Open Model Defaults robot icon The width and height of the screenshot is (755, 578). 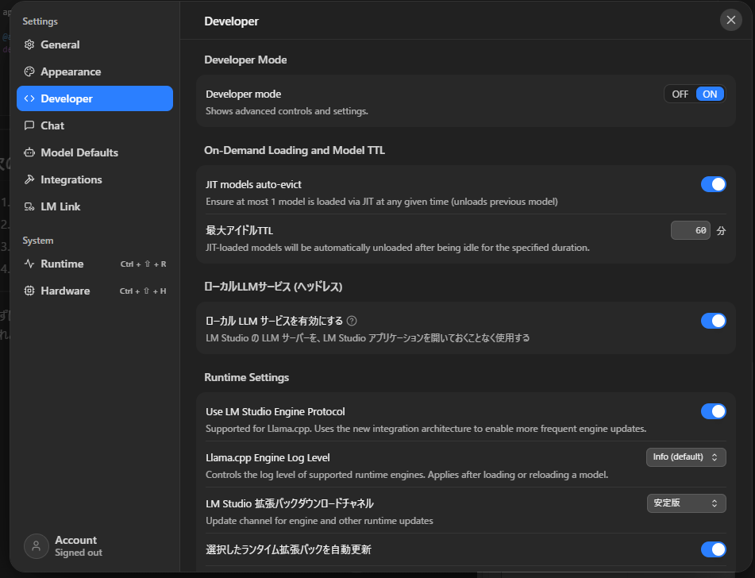(x=29, y=152)
